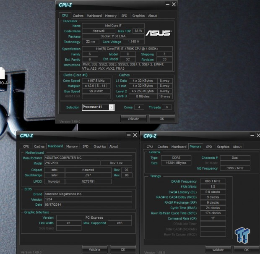Click OK in the Mainboard window
This screenshot has width=260, height=254.
(123, 249)
